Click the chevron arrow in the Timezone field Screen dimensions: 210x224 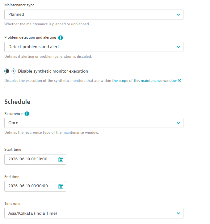[x=178, y=213]
